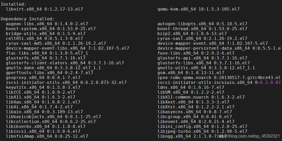Viewport: 282px width, 141px height.
Task: Click the gssproxy.x86_64 package line
Action: [x=43, y=77]
